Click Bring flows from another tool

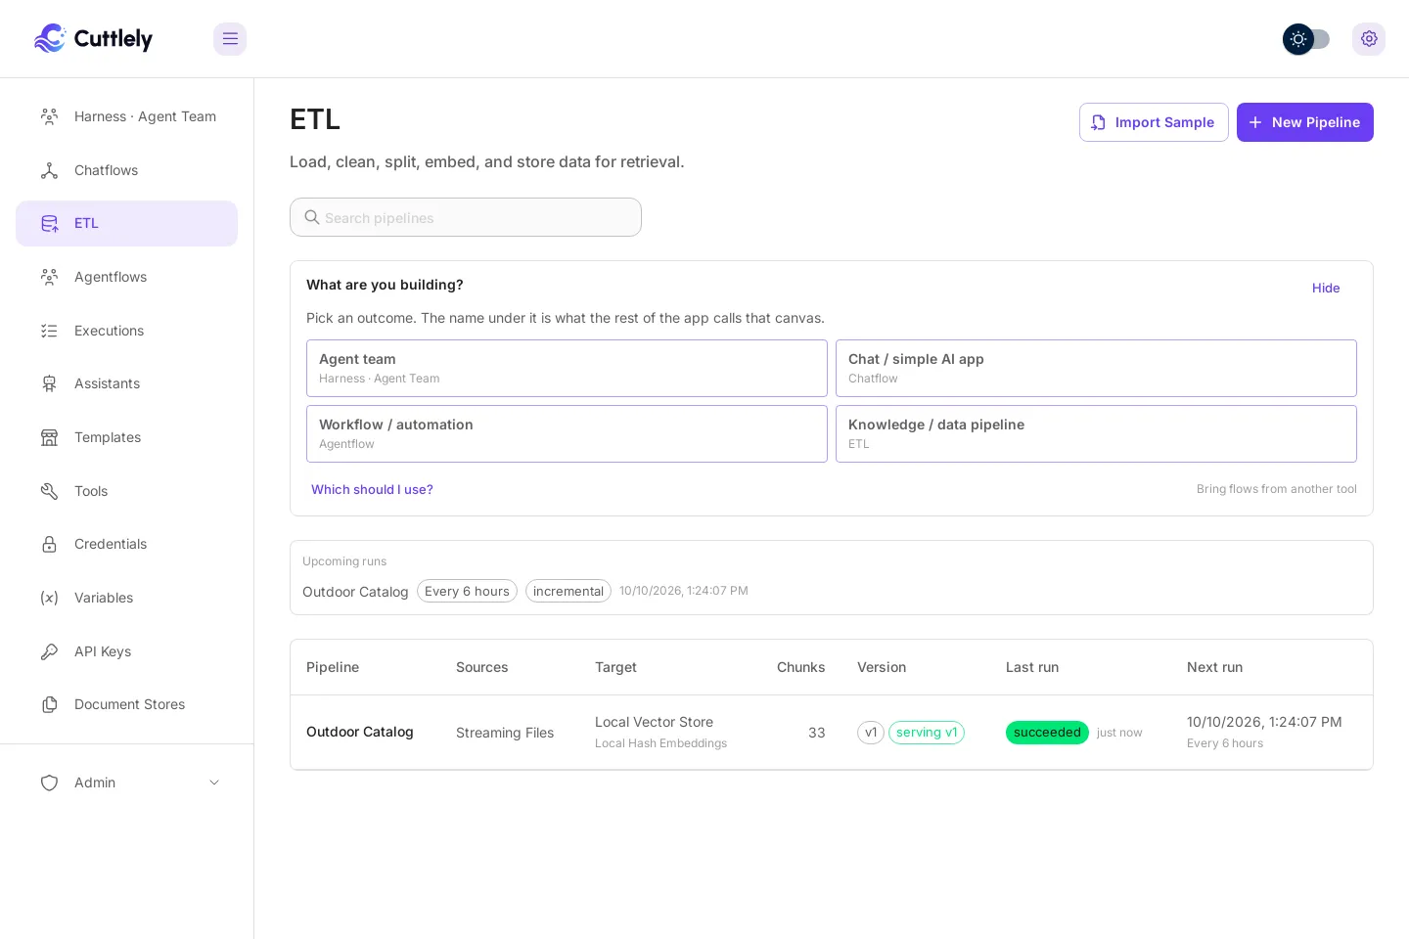pyautogui.click(x=1276, y=489)
